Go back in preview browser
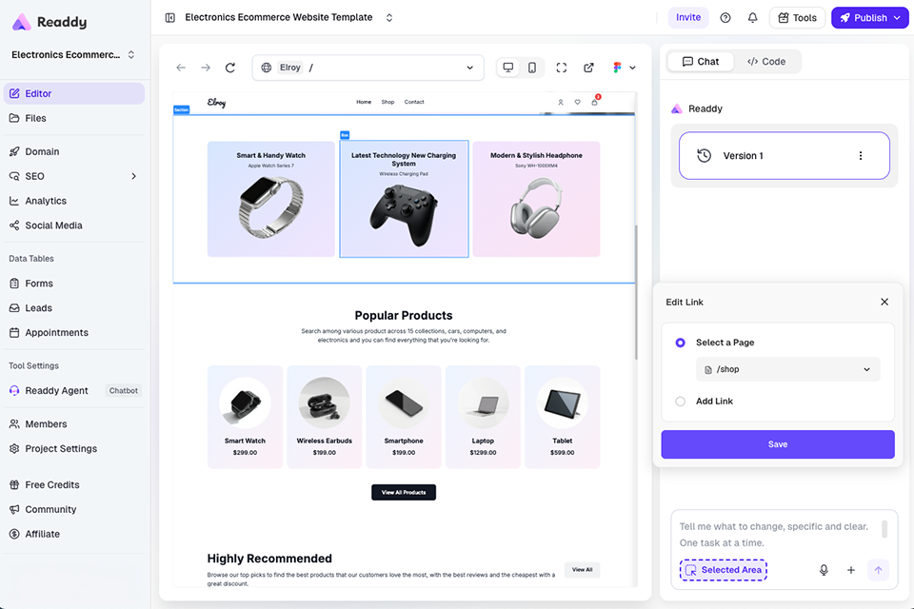The image size is (914, 609). 181,68
